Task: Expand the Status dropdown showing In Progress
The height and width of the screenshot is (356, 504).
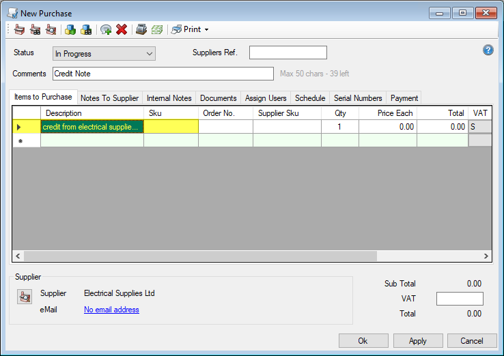Action: 104,54
